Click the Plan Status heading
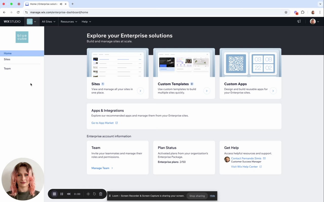The image size is (324, 202). coord(167,148)
